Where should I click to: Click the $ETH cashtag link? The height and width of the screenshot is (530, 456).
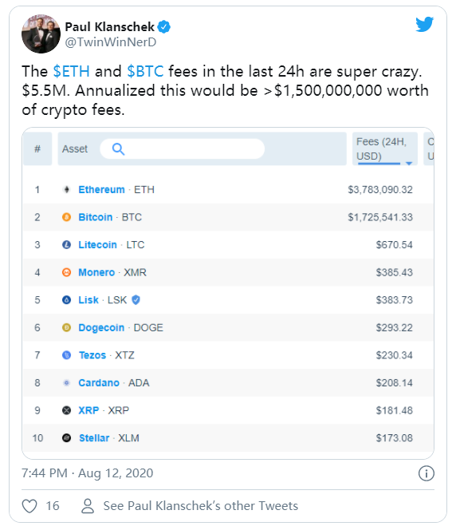[71, 71]
